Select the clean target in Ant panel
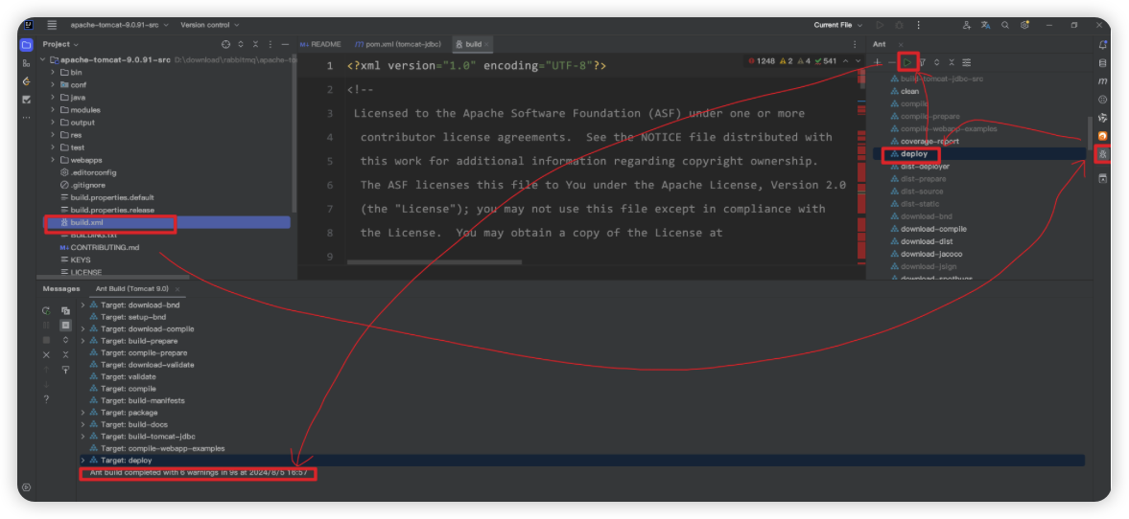 909,91
